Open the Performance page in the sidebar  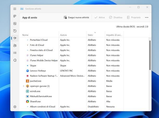pyautogui.click(x=15, y=24)
